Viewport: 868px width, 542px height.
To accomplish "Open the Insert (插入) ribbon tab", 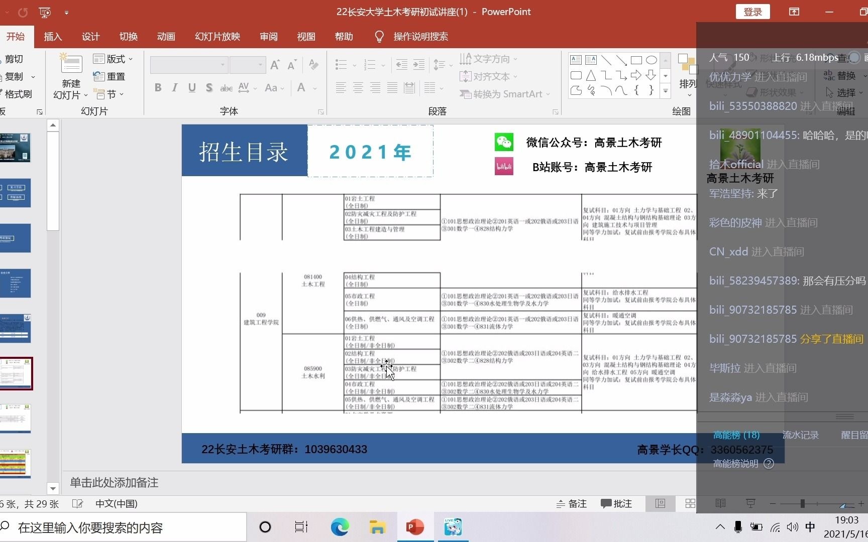I will [x=53, y=37].
